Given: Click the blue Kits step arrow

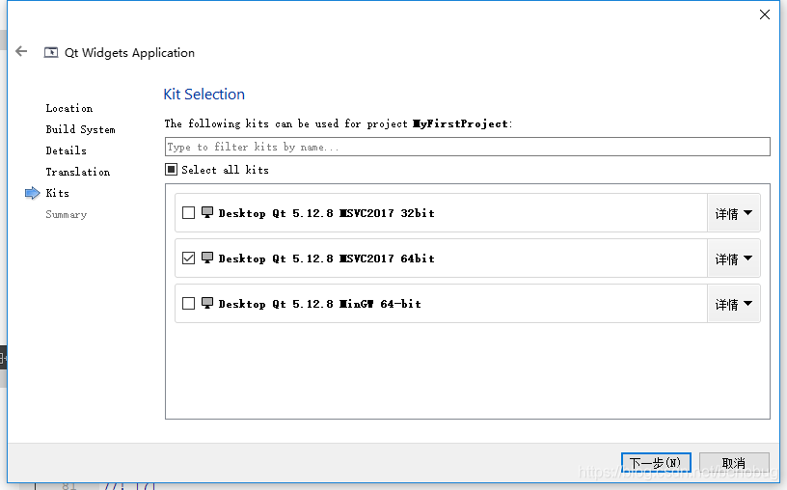Looking at the screenshot, I should (x=32, y=193).
